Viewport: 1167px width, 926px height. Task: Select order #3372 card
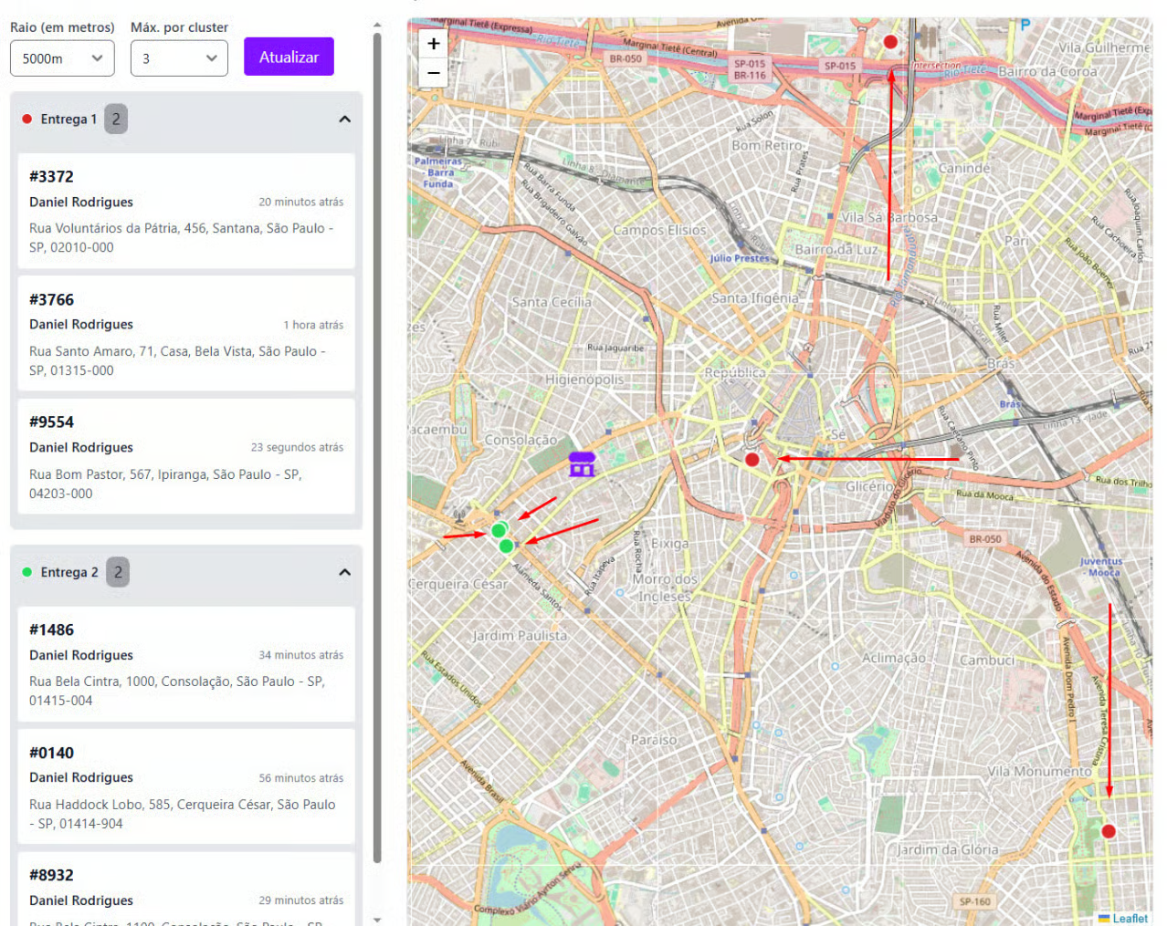point(186,211)
